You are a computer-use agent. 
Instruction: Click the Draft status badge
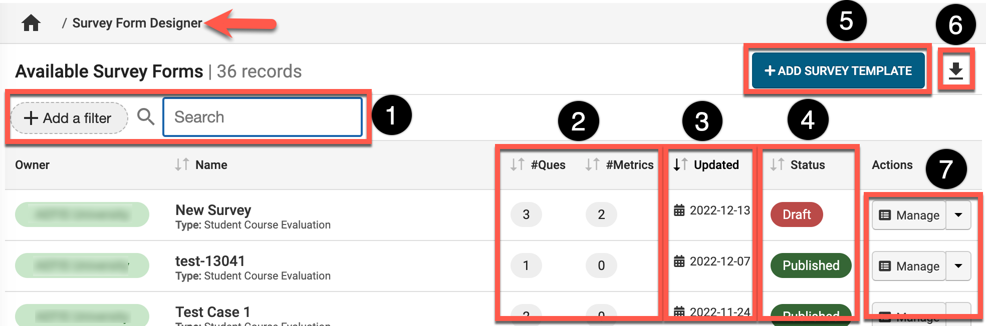click(x=797, y=214)
